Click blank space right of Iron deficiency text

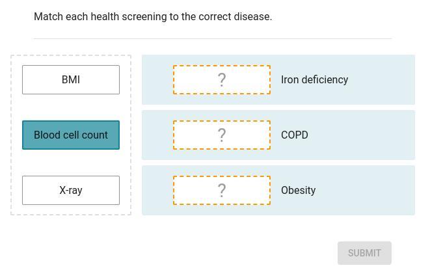383,79
